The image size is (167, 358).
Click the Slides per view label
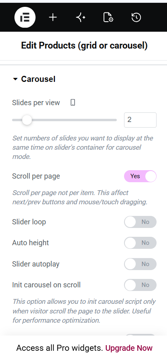click(36, 103)
